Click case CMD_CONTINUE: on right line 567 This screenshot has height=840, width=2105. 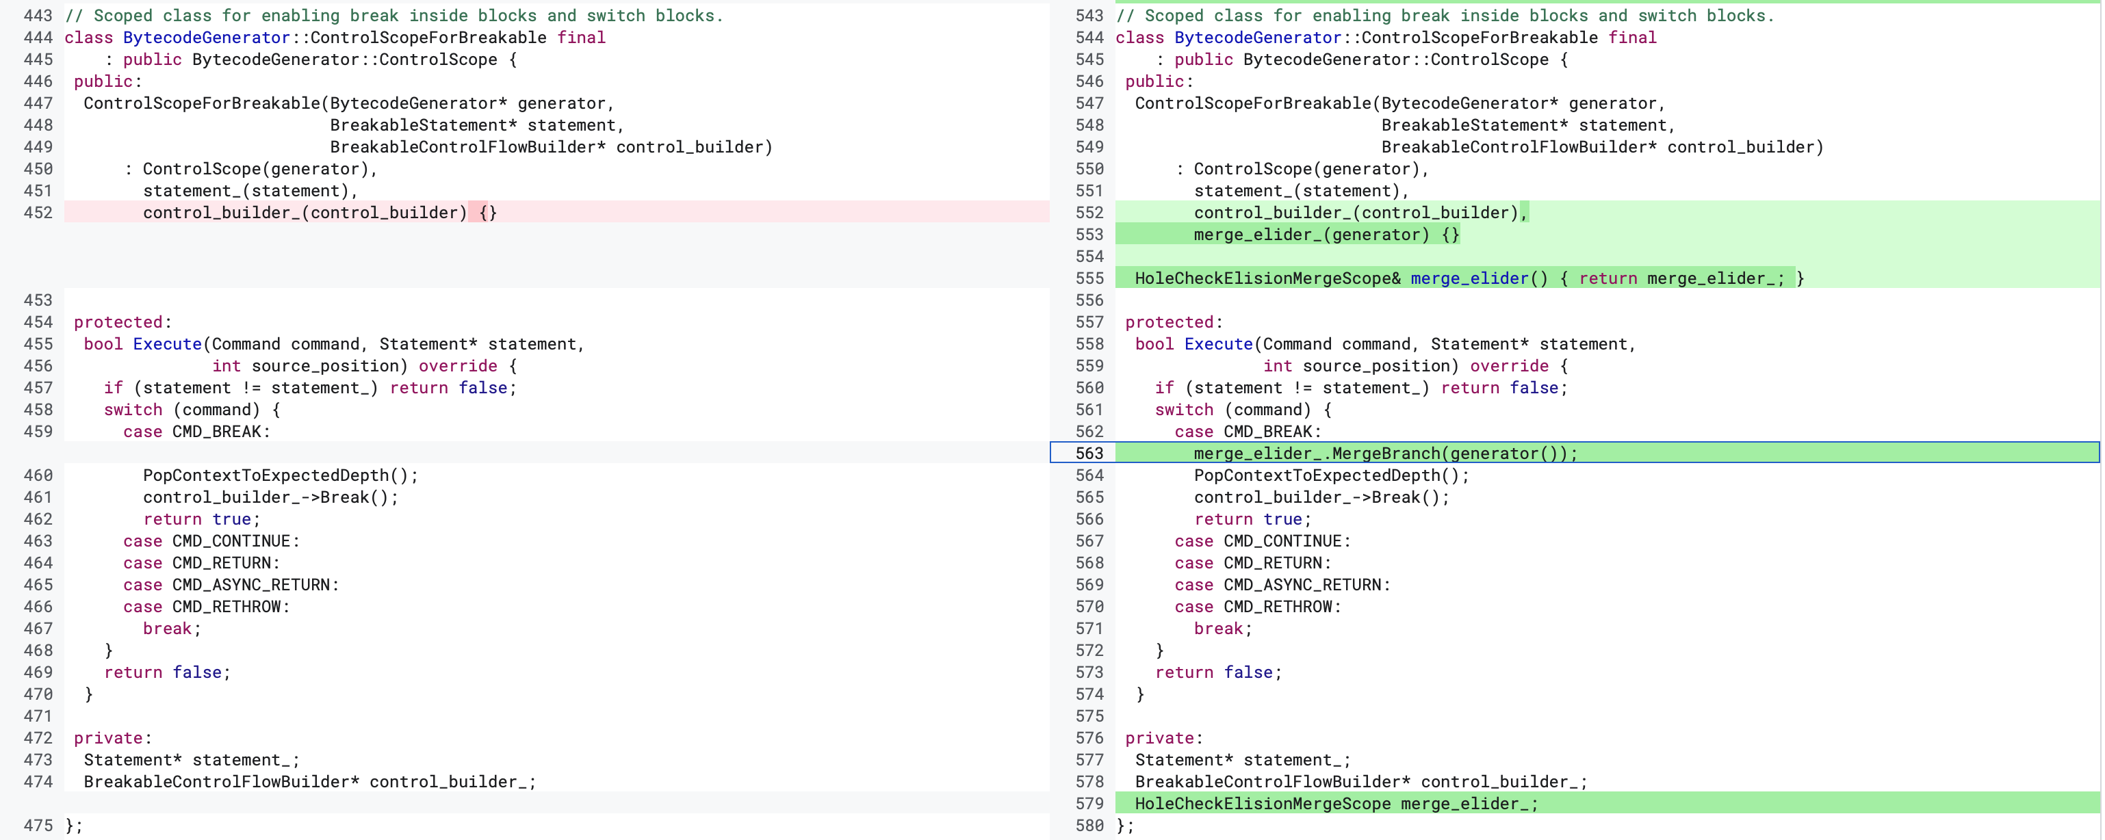[1262, 541]
